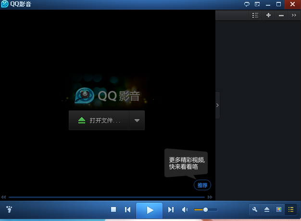Click the 更多精彩视频 tooltip bubble
Screen dimensions: 301x221
tap(186, 163)
